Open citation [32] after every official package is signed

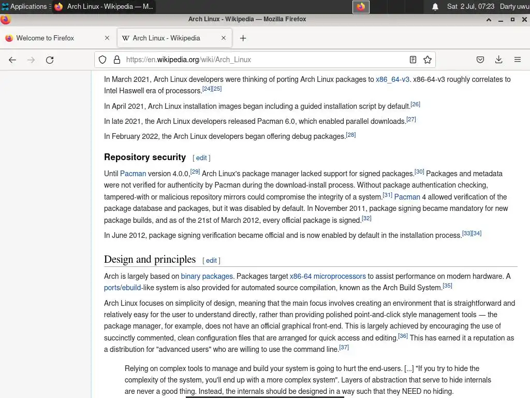click(x=366, y=218)
